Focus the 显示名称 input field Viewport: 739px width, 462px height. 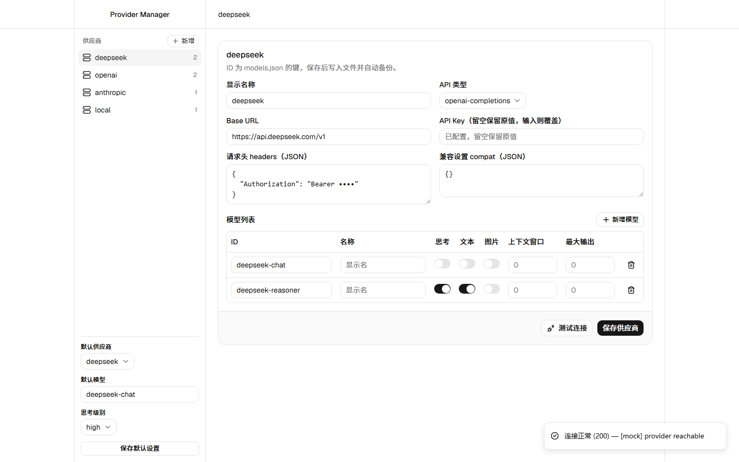pos(328,101)
